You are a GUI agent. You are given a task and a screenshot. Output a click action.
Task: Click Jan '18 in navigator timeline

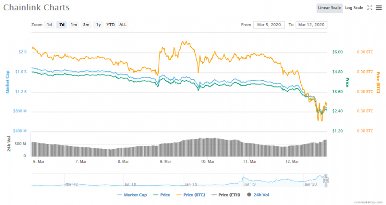pyautogui.click(x=71, y=184)
